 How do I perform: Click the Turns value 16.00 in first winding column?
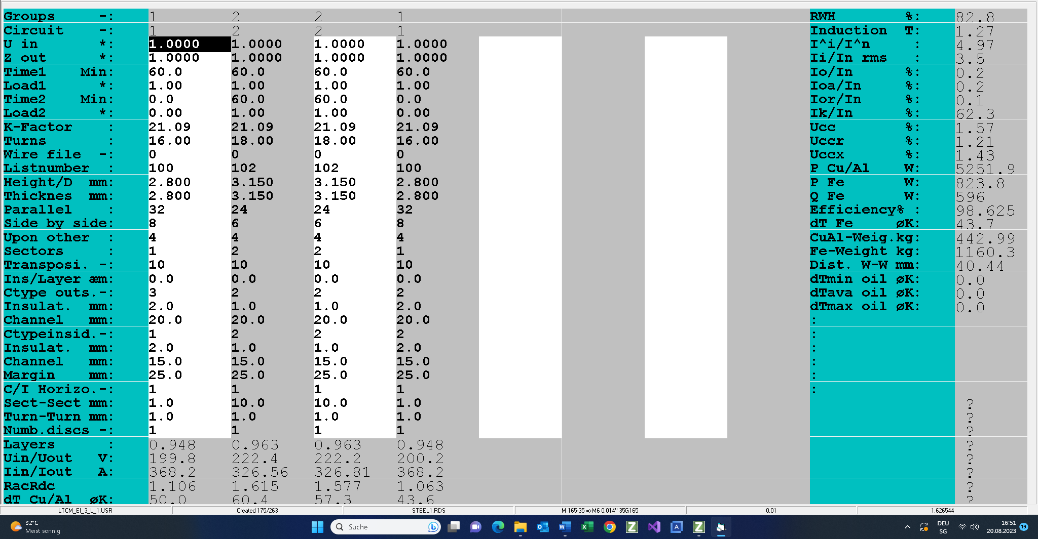(x=170, y=141)
